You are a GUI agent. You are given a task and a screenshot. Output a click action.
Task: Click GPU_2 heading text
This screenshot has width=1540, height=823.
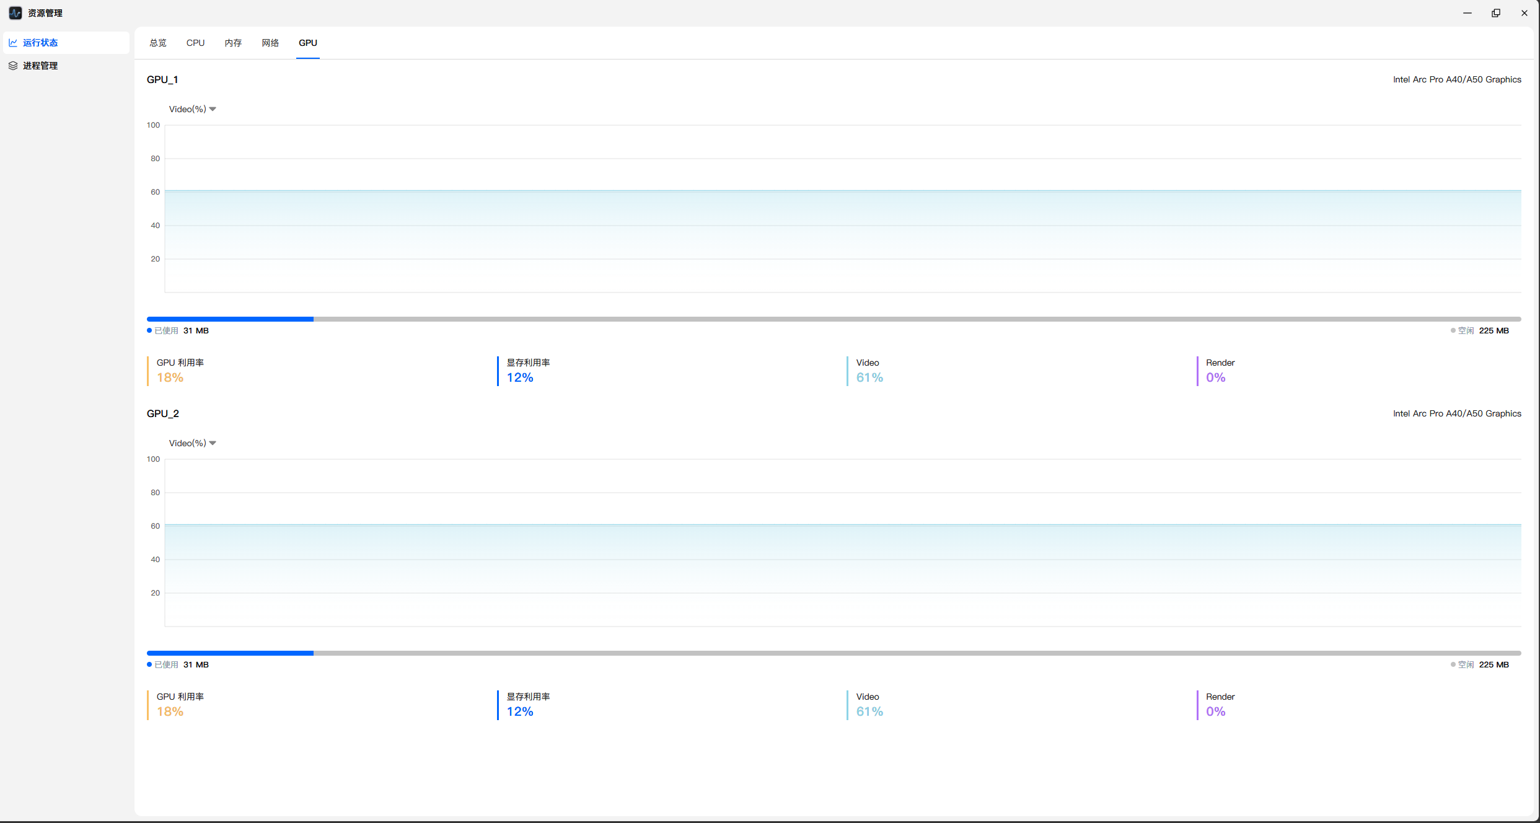[x=163, y=413]
